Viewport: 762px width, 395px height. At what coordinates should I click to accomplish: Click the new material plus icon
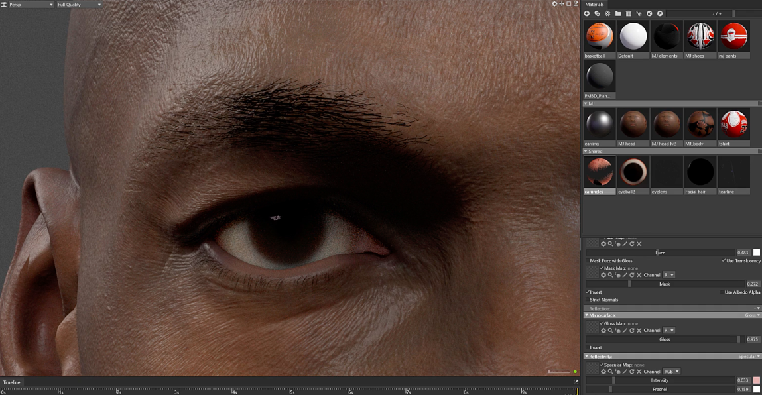[x=587, y=13]
